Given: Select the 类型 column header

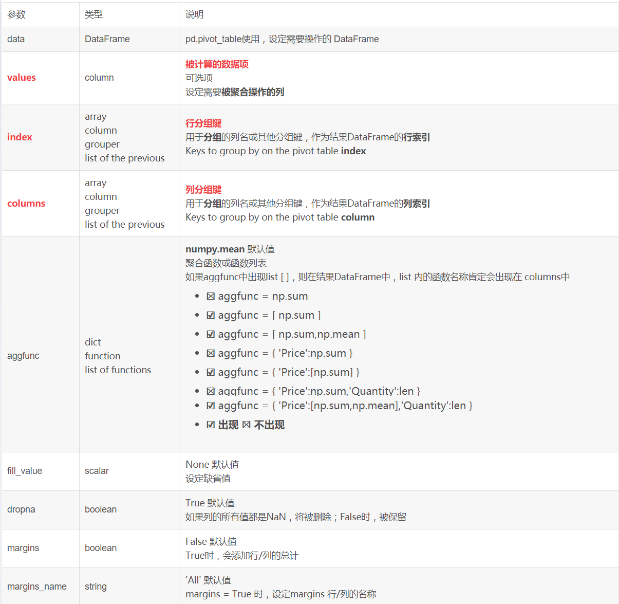Looking at the screenshot, I should point(93,14).
